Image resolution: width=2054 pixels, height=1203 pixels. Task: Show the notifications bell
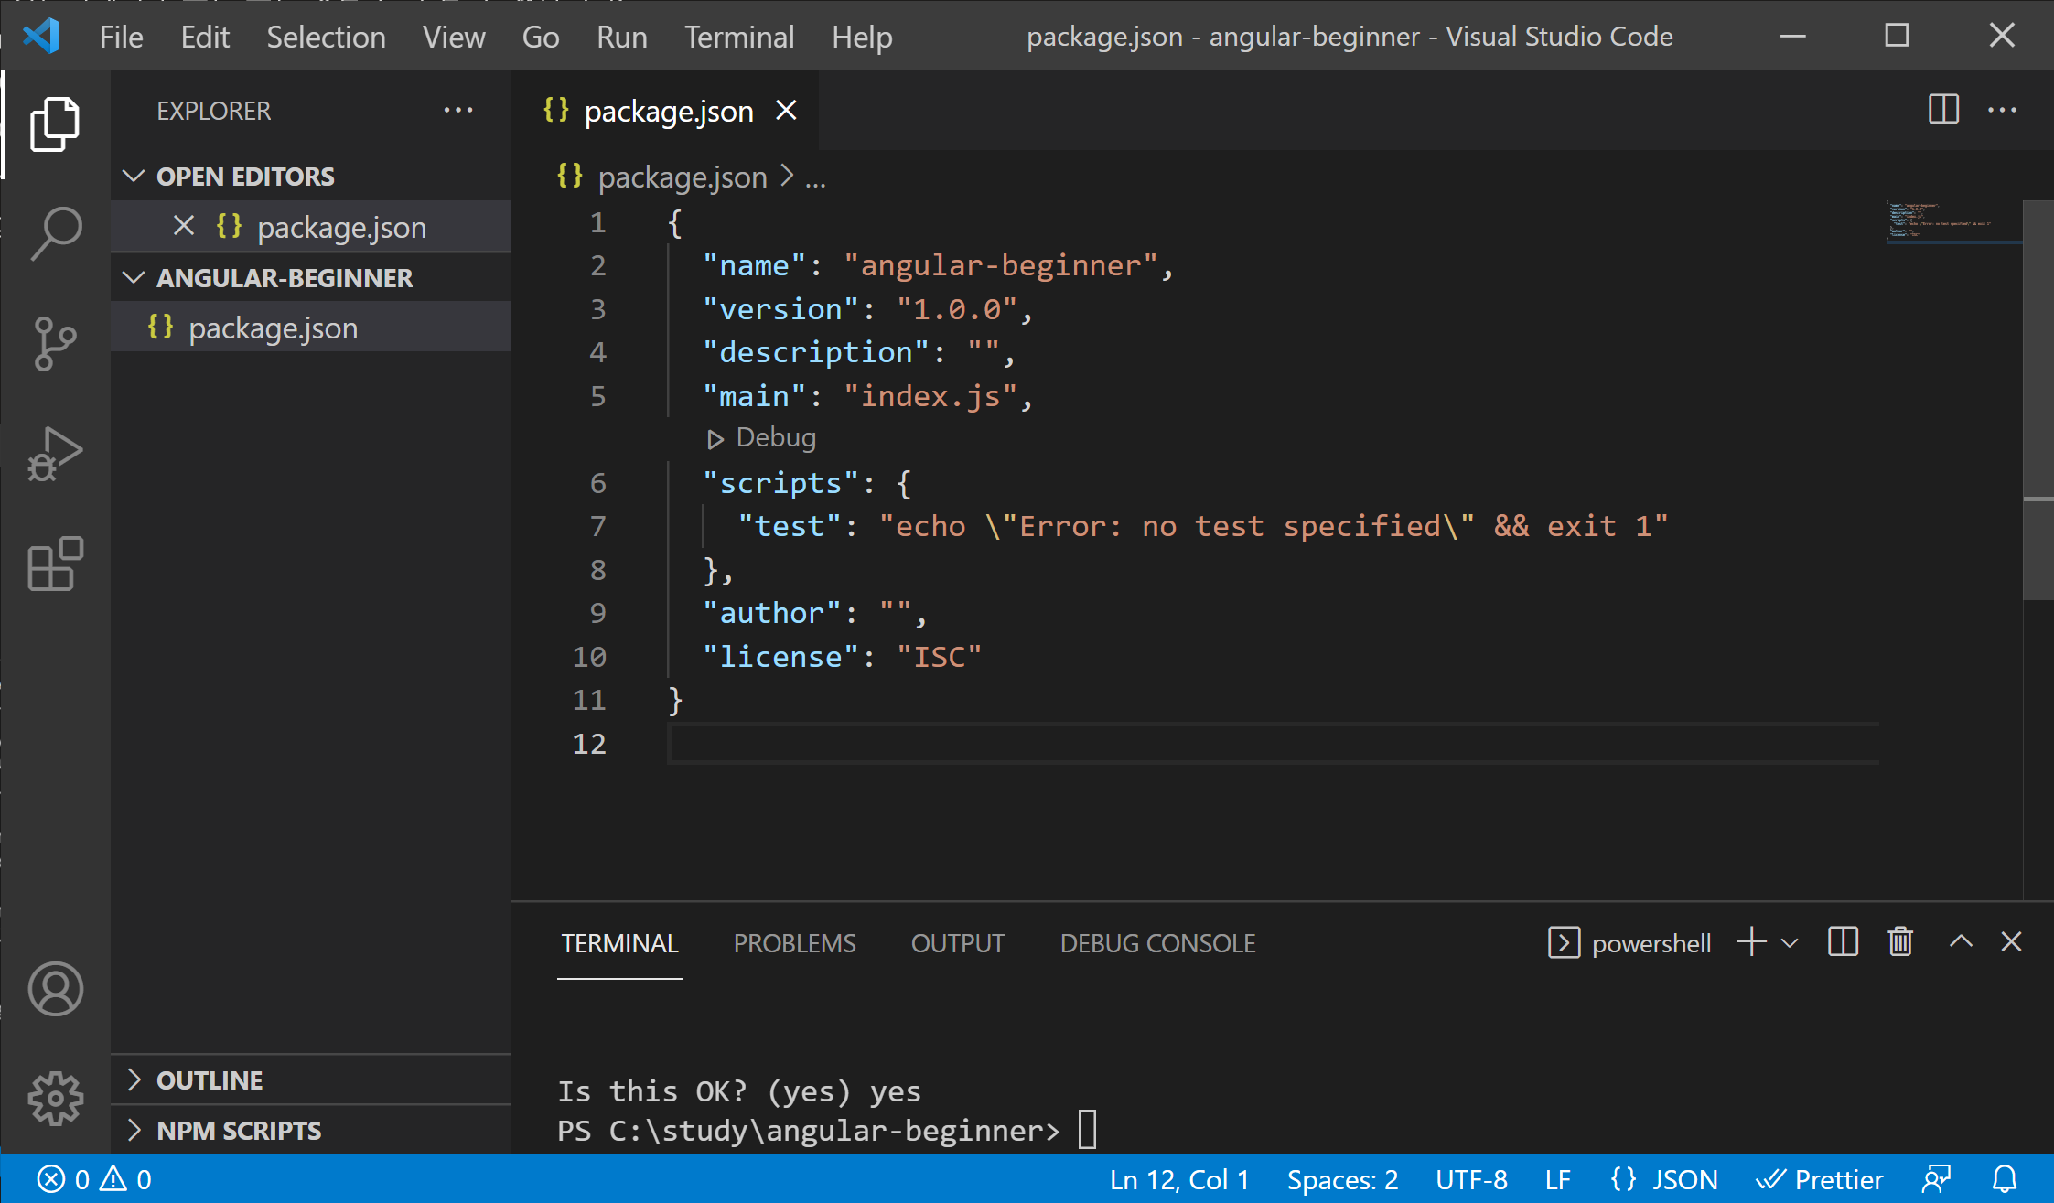(x=2005, y=1179)
